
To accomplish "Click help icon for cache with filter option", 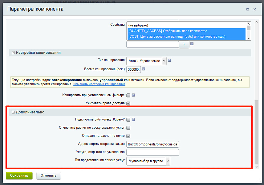I will tap(133, 95).
